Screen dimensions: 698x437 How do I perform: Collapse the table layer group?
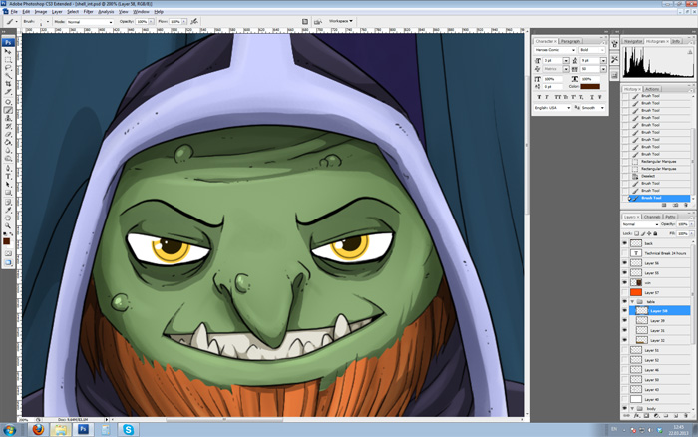point(632,302)
